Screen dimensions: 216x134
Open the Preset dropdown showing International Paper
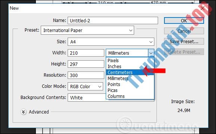click(x=87, y=30)
